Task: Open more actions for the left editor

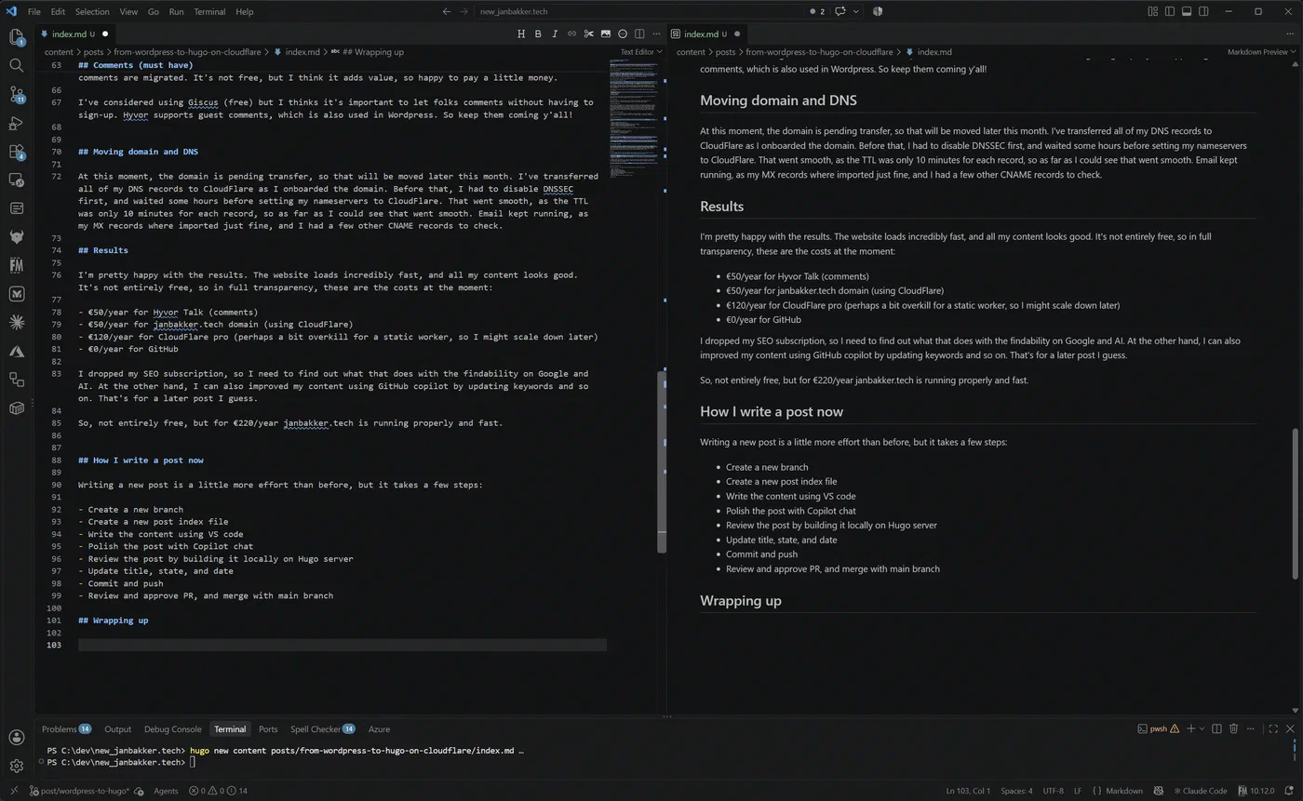Action: click(x=656, y=34)
